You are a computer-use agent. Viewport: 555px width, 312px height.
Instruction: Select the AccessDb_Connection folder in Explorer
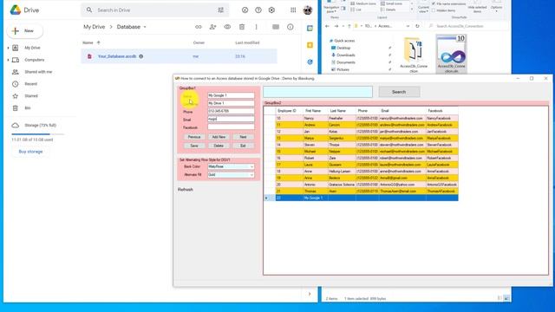tap(414, 55)
